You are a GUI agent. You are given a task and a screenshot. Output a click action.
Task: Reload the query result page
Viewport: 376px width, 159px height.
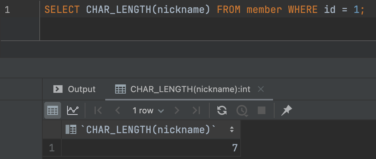pos(222,110)
